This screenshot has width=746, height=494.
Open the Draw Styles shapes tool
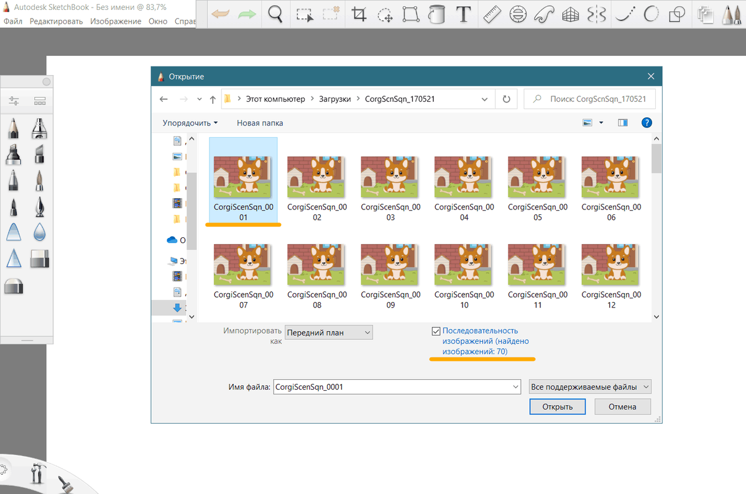(x=678, y=14)
